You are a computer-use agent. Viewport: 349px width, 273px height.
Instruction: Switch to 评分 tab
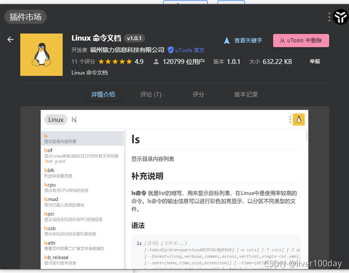(198, 94)
